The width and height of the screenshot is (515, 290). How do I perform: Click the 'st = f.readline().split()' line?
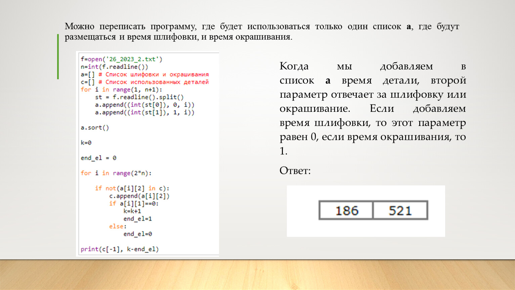tap(139, 97)
